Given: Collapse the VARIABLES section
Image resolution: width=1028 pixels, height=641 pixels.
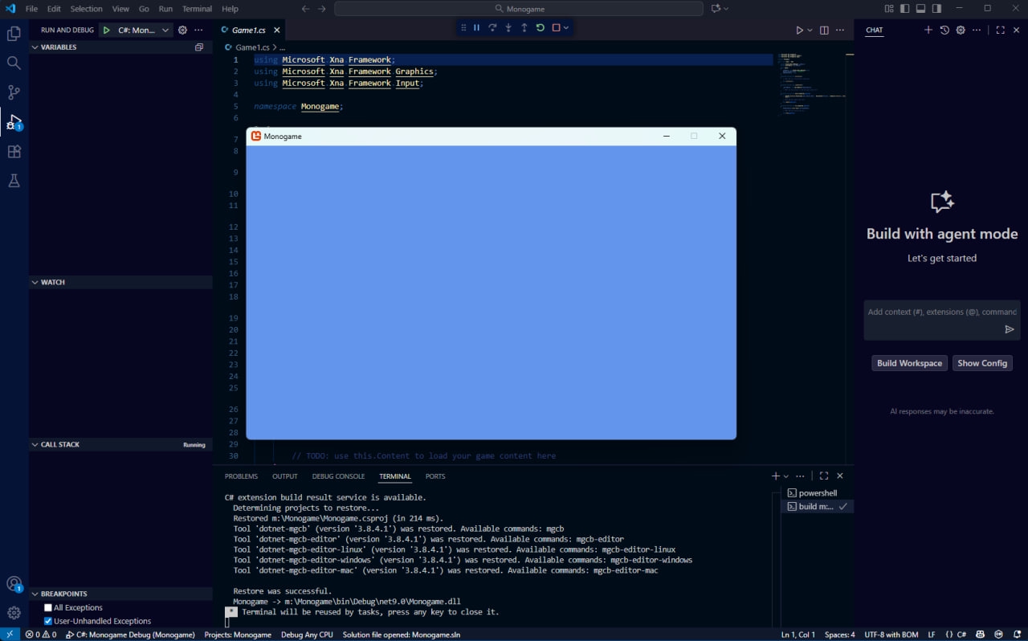Looking at the screenshot, I should point(34,47).
